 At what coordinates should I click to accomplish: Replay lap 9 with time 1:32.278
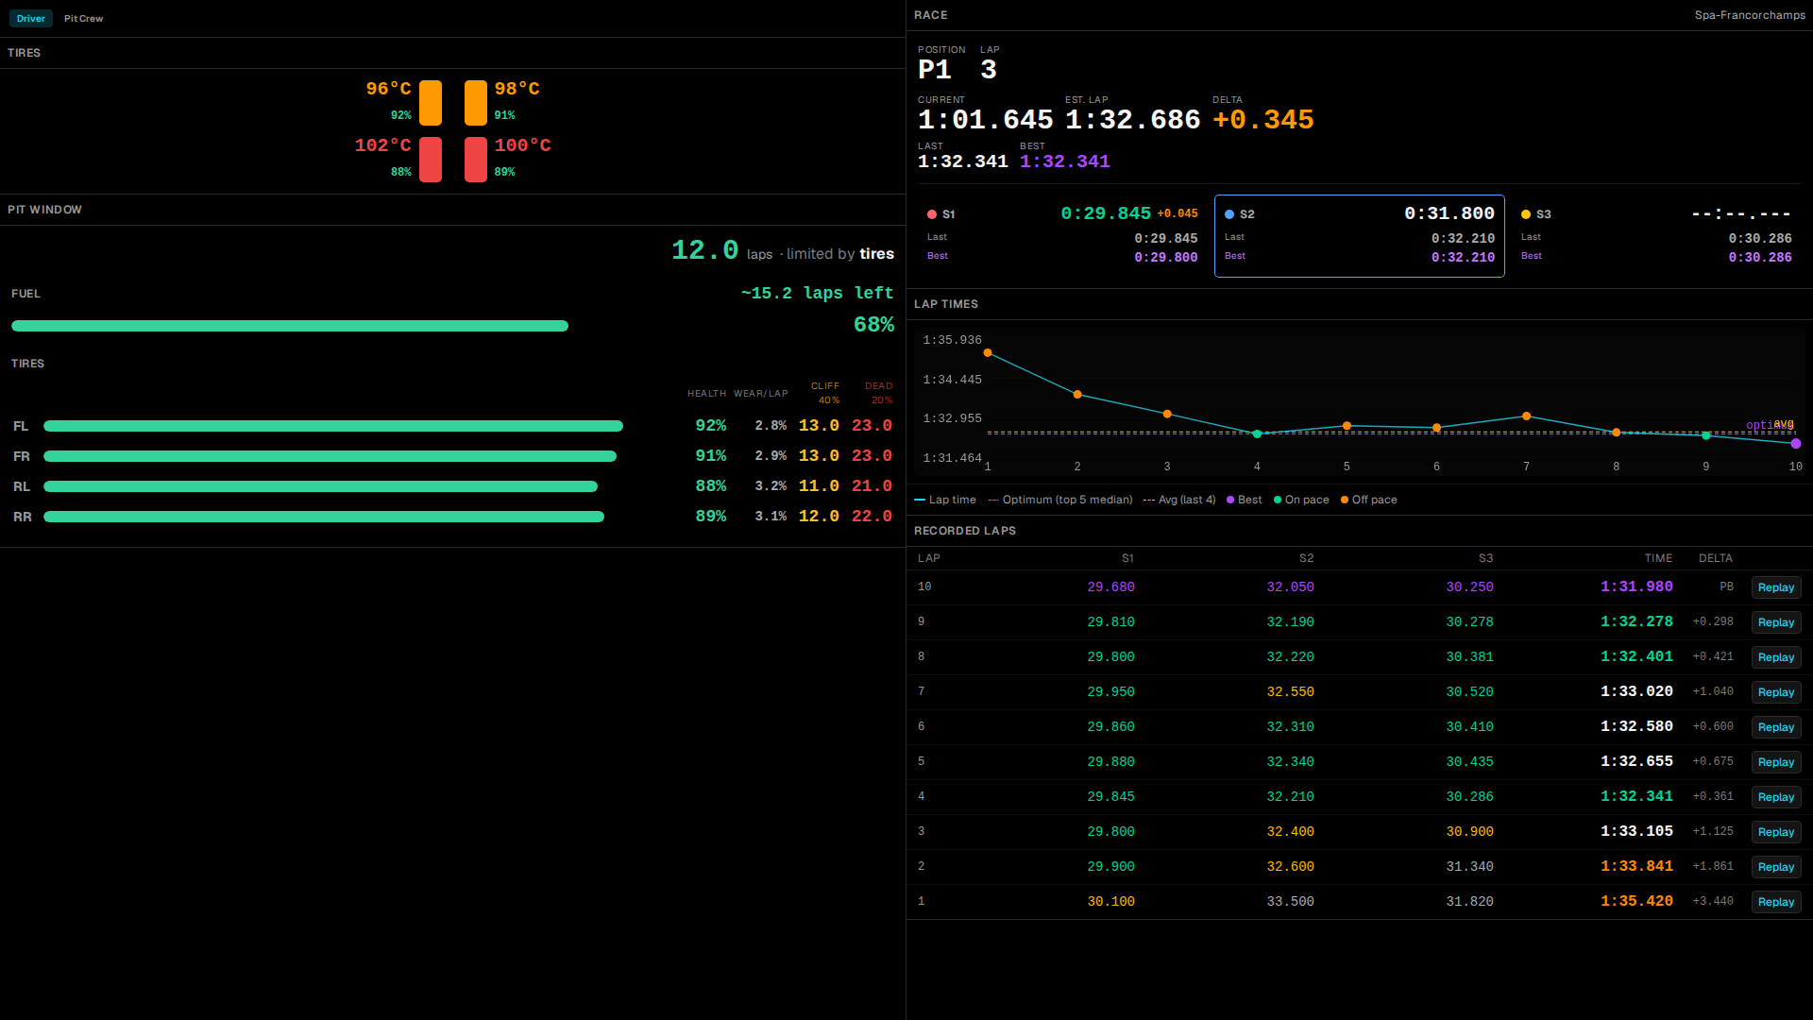coord(1775,622)
